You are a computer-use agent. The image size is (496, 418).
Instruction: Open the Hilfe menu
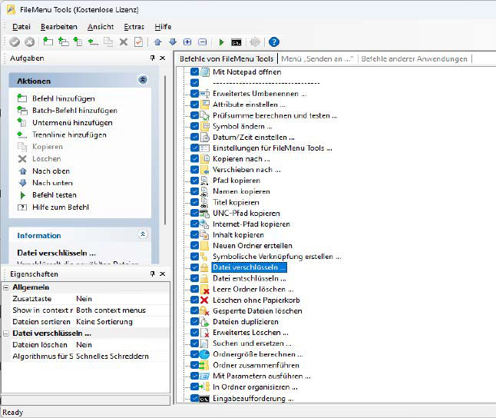click(x=163, y=27)
